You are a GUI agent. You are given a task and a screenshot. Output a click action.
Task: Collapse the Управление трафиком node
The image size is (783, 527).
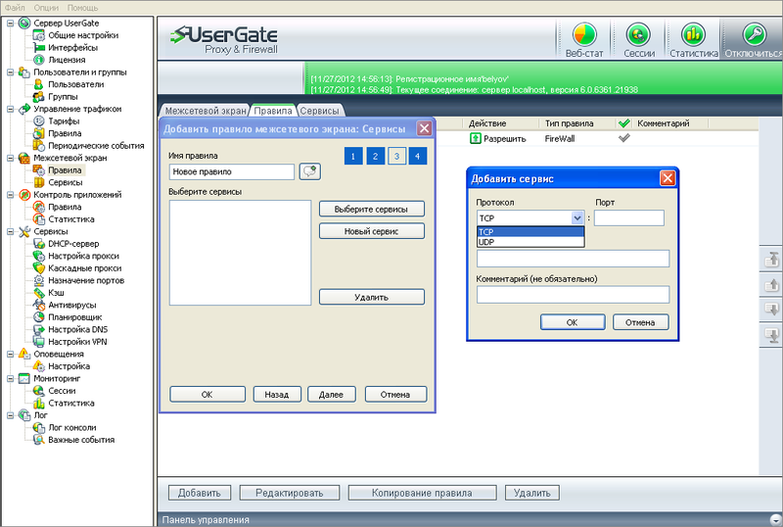click(10, 109)
